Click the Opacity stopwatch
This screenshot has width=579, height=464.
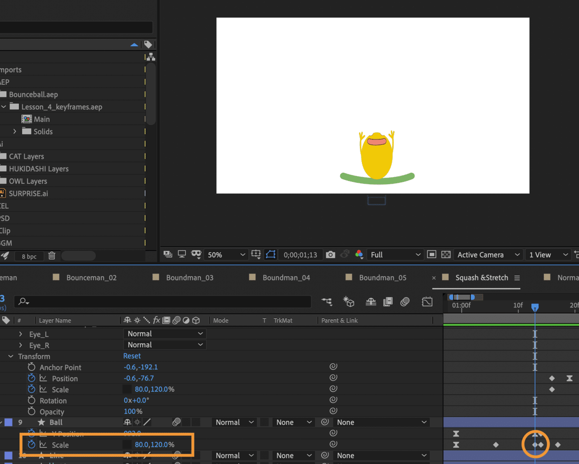coord(32,412)
